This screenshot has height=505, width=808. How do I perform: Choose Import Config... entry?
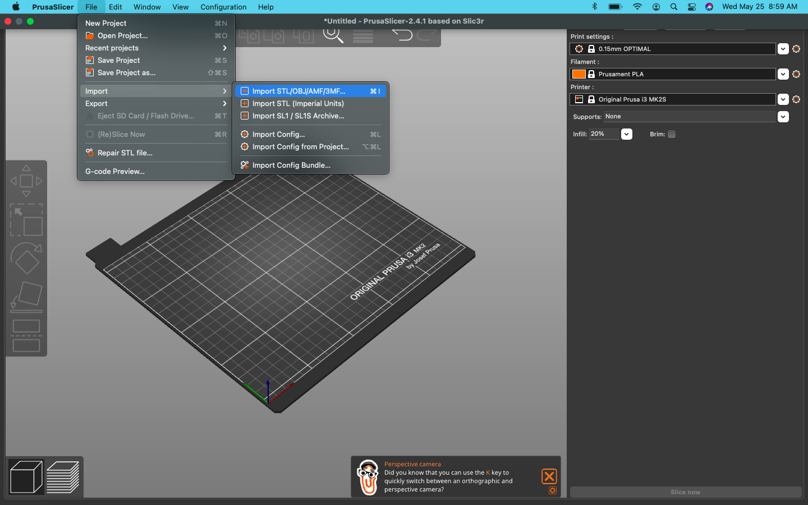pos(310,134)
